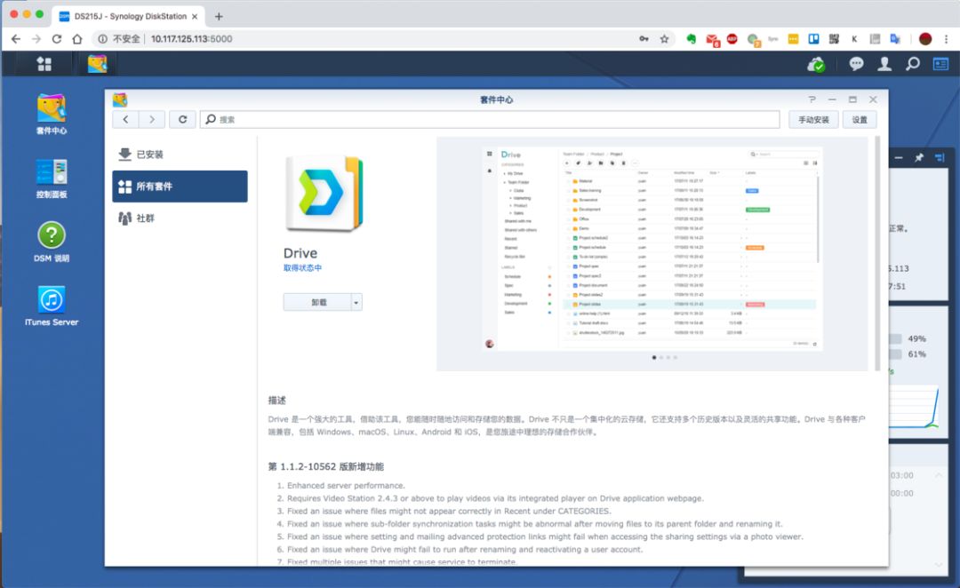This screenshot has width=960, height=588.
Task: Open the Chrome profile avatar
Action: (925, 39)
